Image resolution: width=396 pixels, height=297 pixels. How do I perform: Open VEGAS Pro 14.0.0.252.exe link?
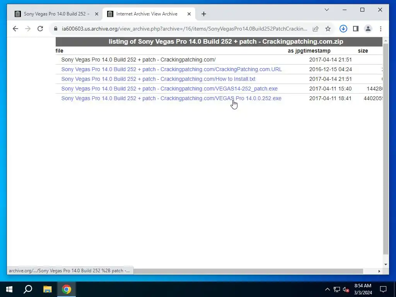click(x=171, y=98)
